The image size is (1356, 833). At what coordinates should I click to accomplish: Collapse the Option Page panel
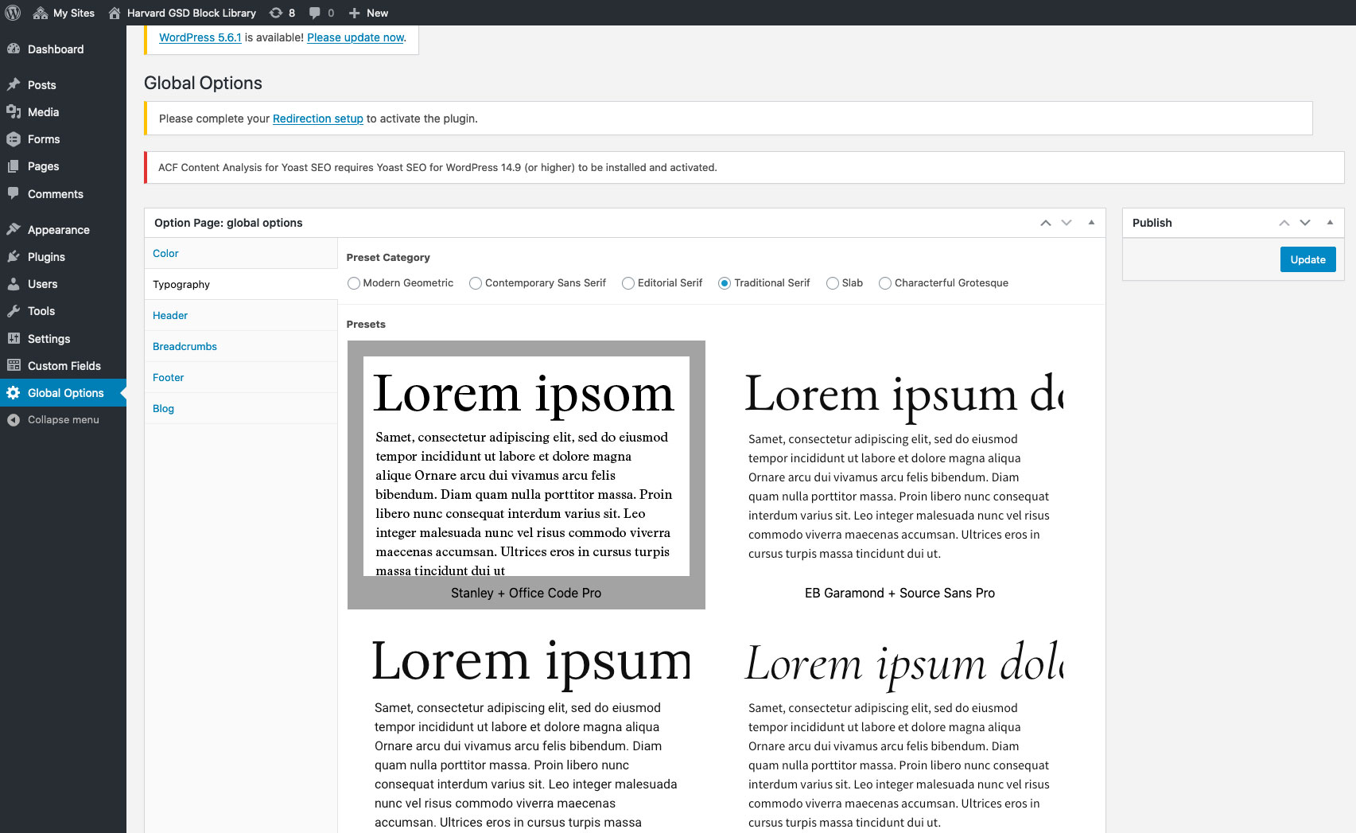pos(1091,223)
